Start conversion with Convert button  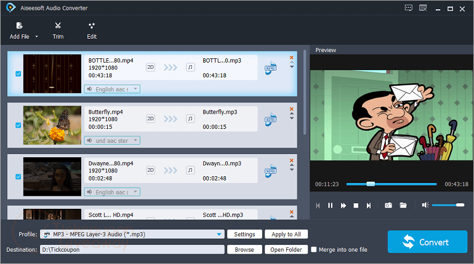[x=427, y=242]
